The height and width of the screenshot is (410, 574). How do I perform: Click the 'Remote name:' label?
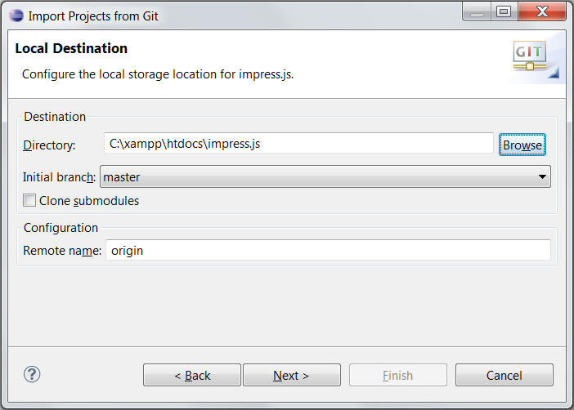coord(62,251)
